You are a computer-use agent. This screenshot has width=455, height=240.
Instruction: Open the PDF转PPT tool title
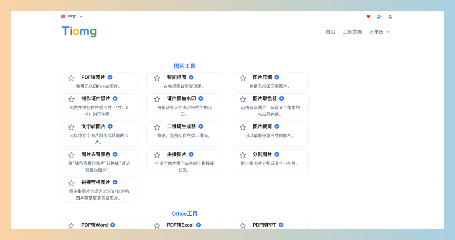264,225
